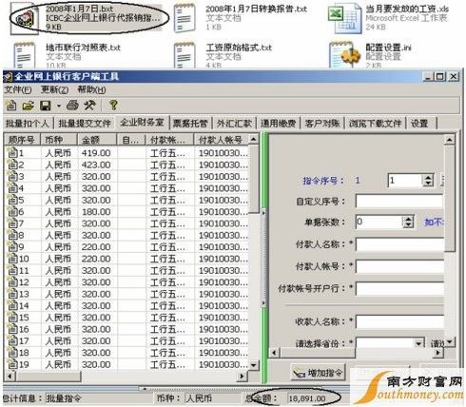Click the 增加指令 button

[319, 373]
